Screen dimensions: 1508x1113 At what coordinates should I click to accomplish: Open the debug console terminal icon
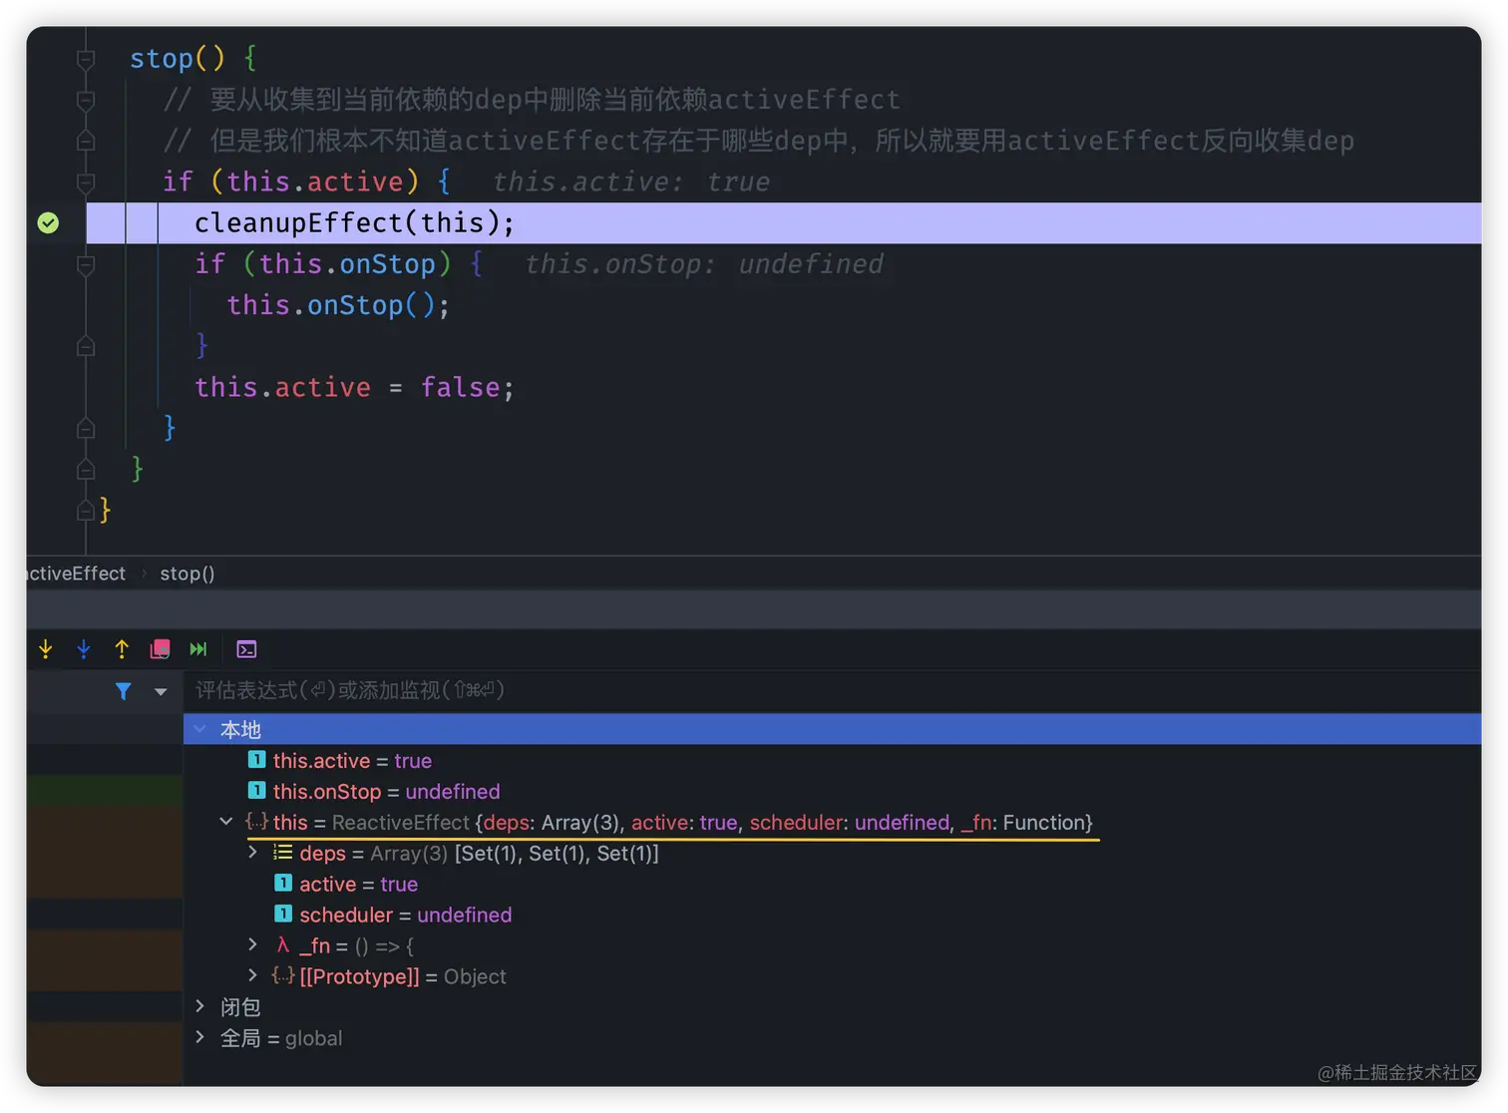point(246,648)
